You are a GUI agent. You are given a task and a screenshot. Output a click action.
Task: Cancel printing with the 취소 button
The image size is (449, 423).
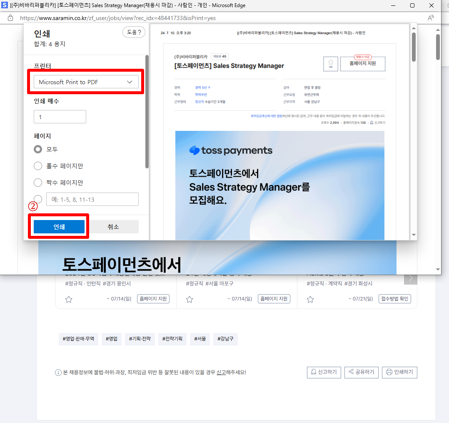[113, 227]
